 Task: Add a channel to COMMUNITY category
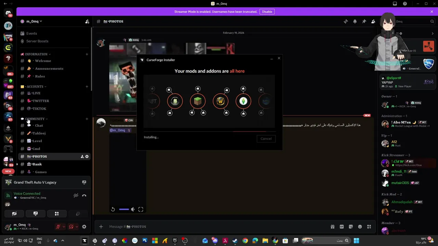click(87, 119)
